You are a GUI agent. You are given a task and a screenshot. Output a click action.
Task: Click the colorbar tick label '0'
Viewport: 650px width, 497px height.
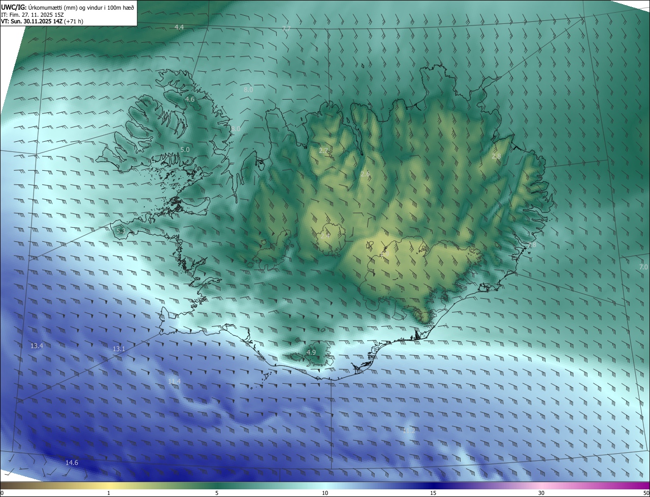click(2, 493)
